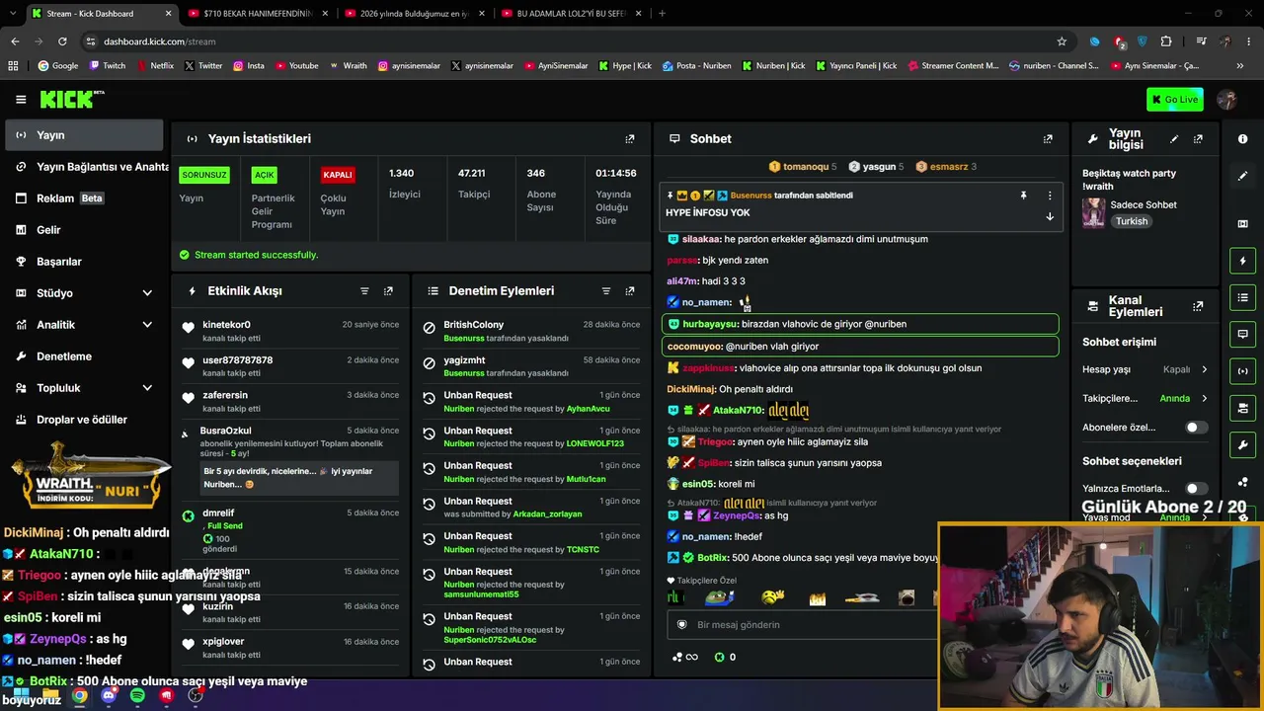Open the Yayıncı Paneli | Kick bookmark
Image resolution: width=1264 pixels, height=711 pixels.
[856, 66]
